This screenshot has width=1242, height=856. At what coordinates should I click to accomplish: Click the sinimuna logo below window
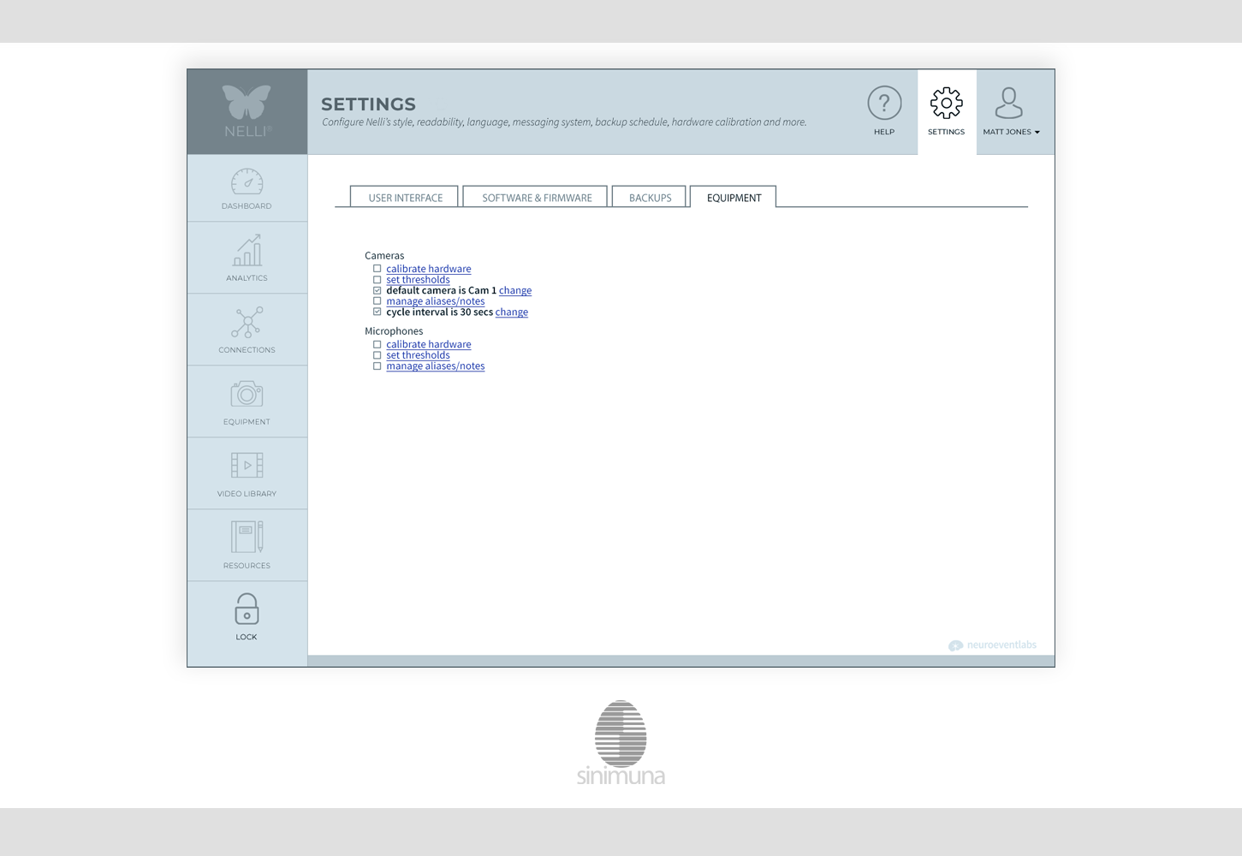[621, 743]
